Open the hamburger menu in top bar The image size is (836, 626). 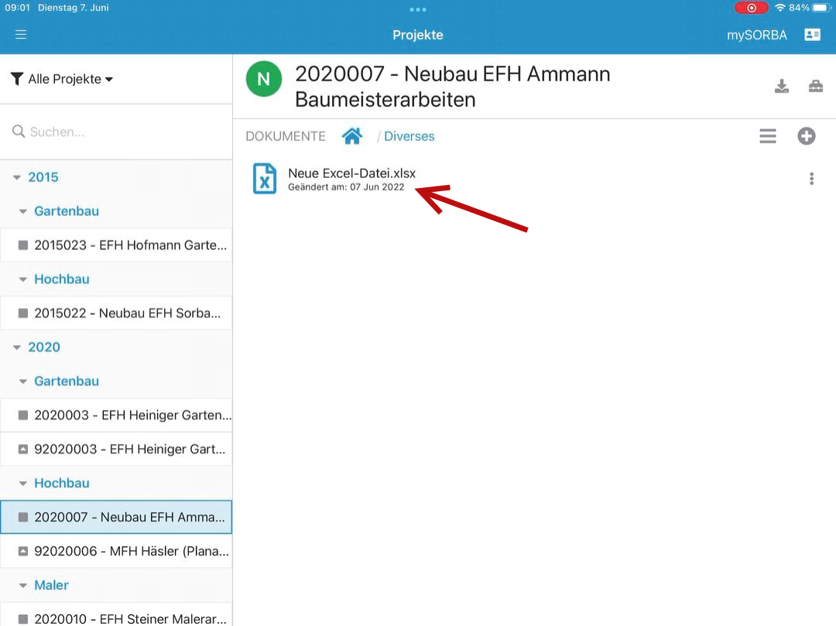pyautogui.click(x=21, y=35)
